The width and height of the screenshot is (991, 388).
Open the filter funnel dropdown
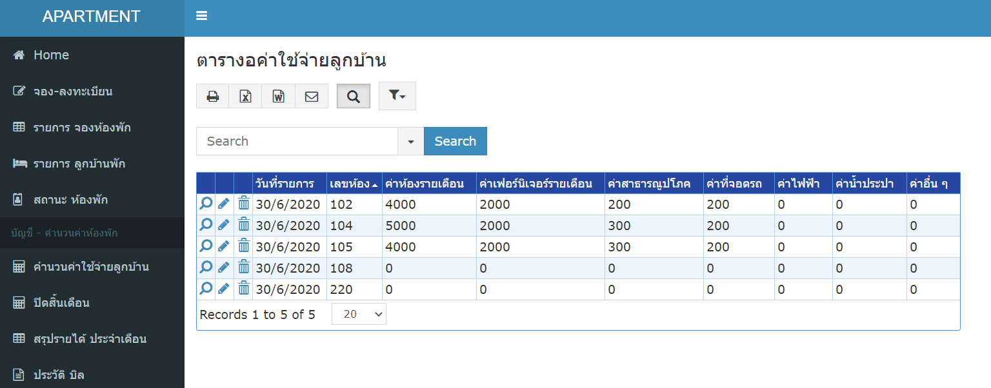397,96
